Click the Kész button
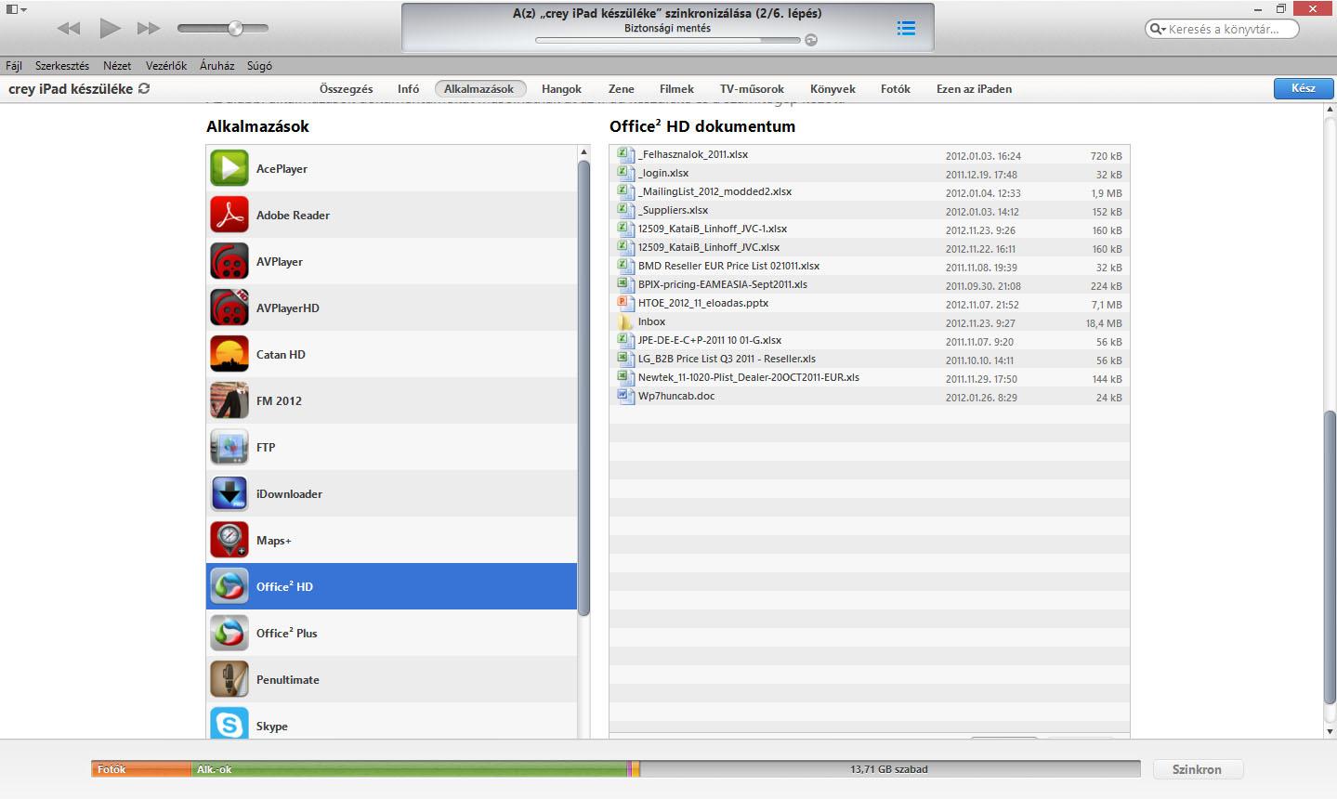 [x=1303, y=88]
